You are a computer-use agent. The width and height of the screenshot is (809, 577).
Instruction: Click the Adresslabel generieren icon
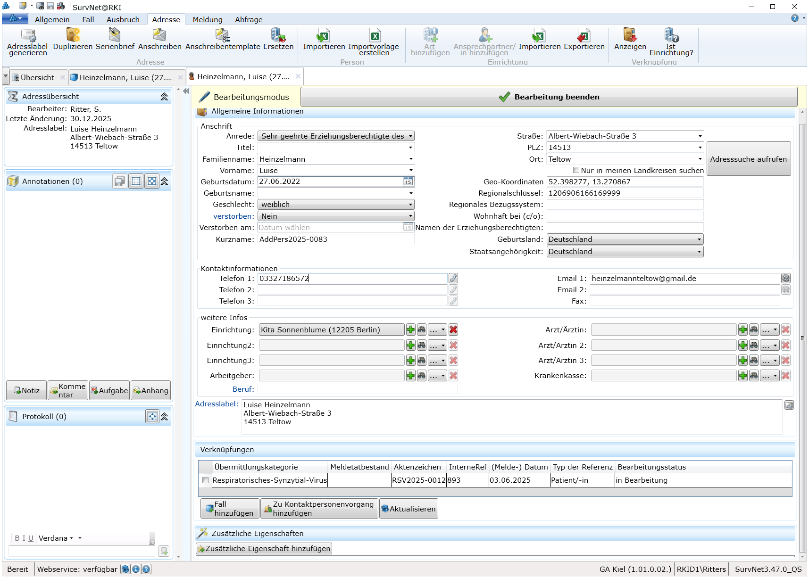(27, 36)
